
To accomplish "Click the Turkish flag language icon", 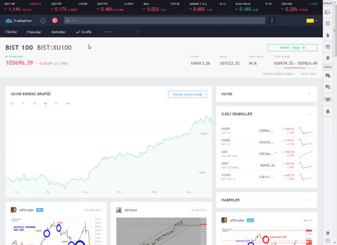I will pos(55,20).
